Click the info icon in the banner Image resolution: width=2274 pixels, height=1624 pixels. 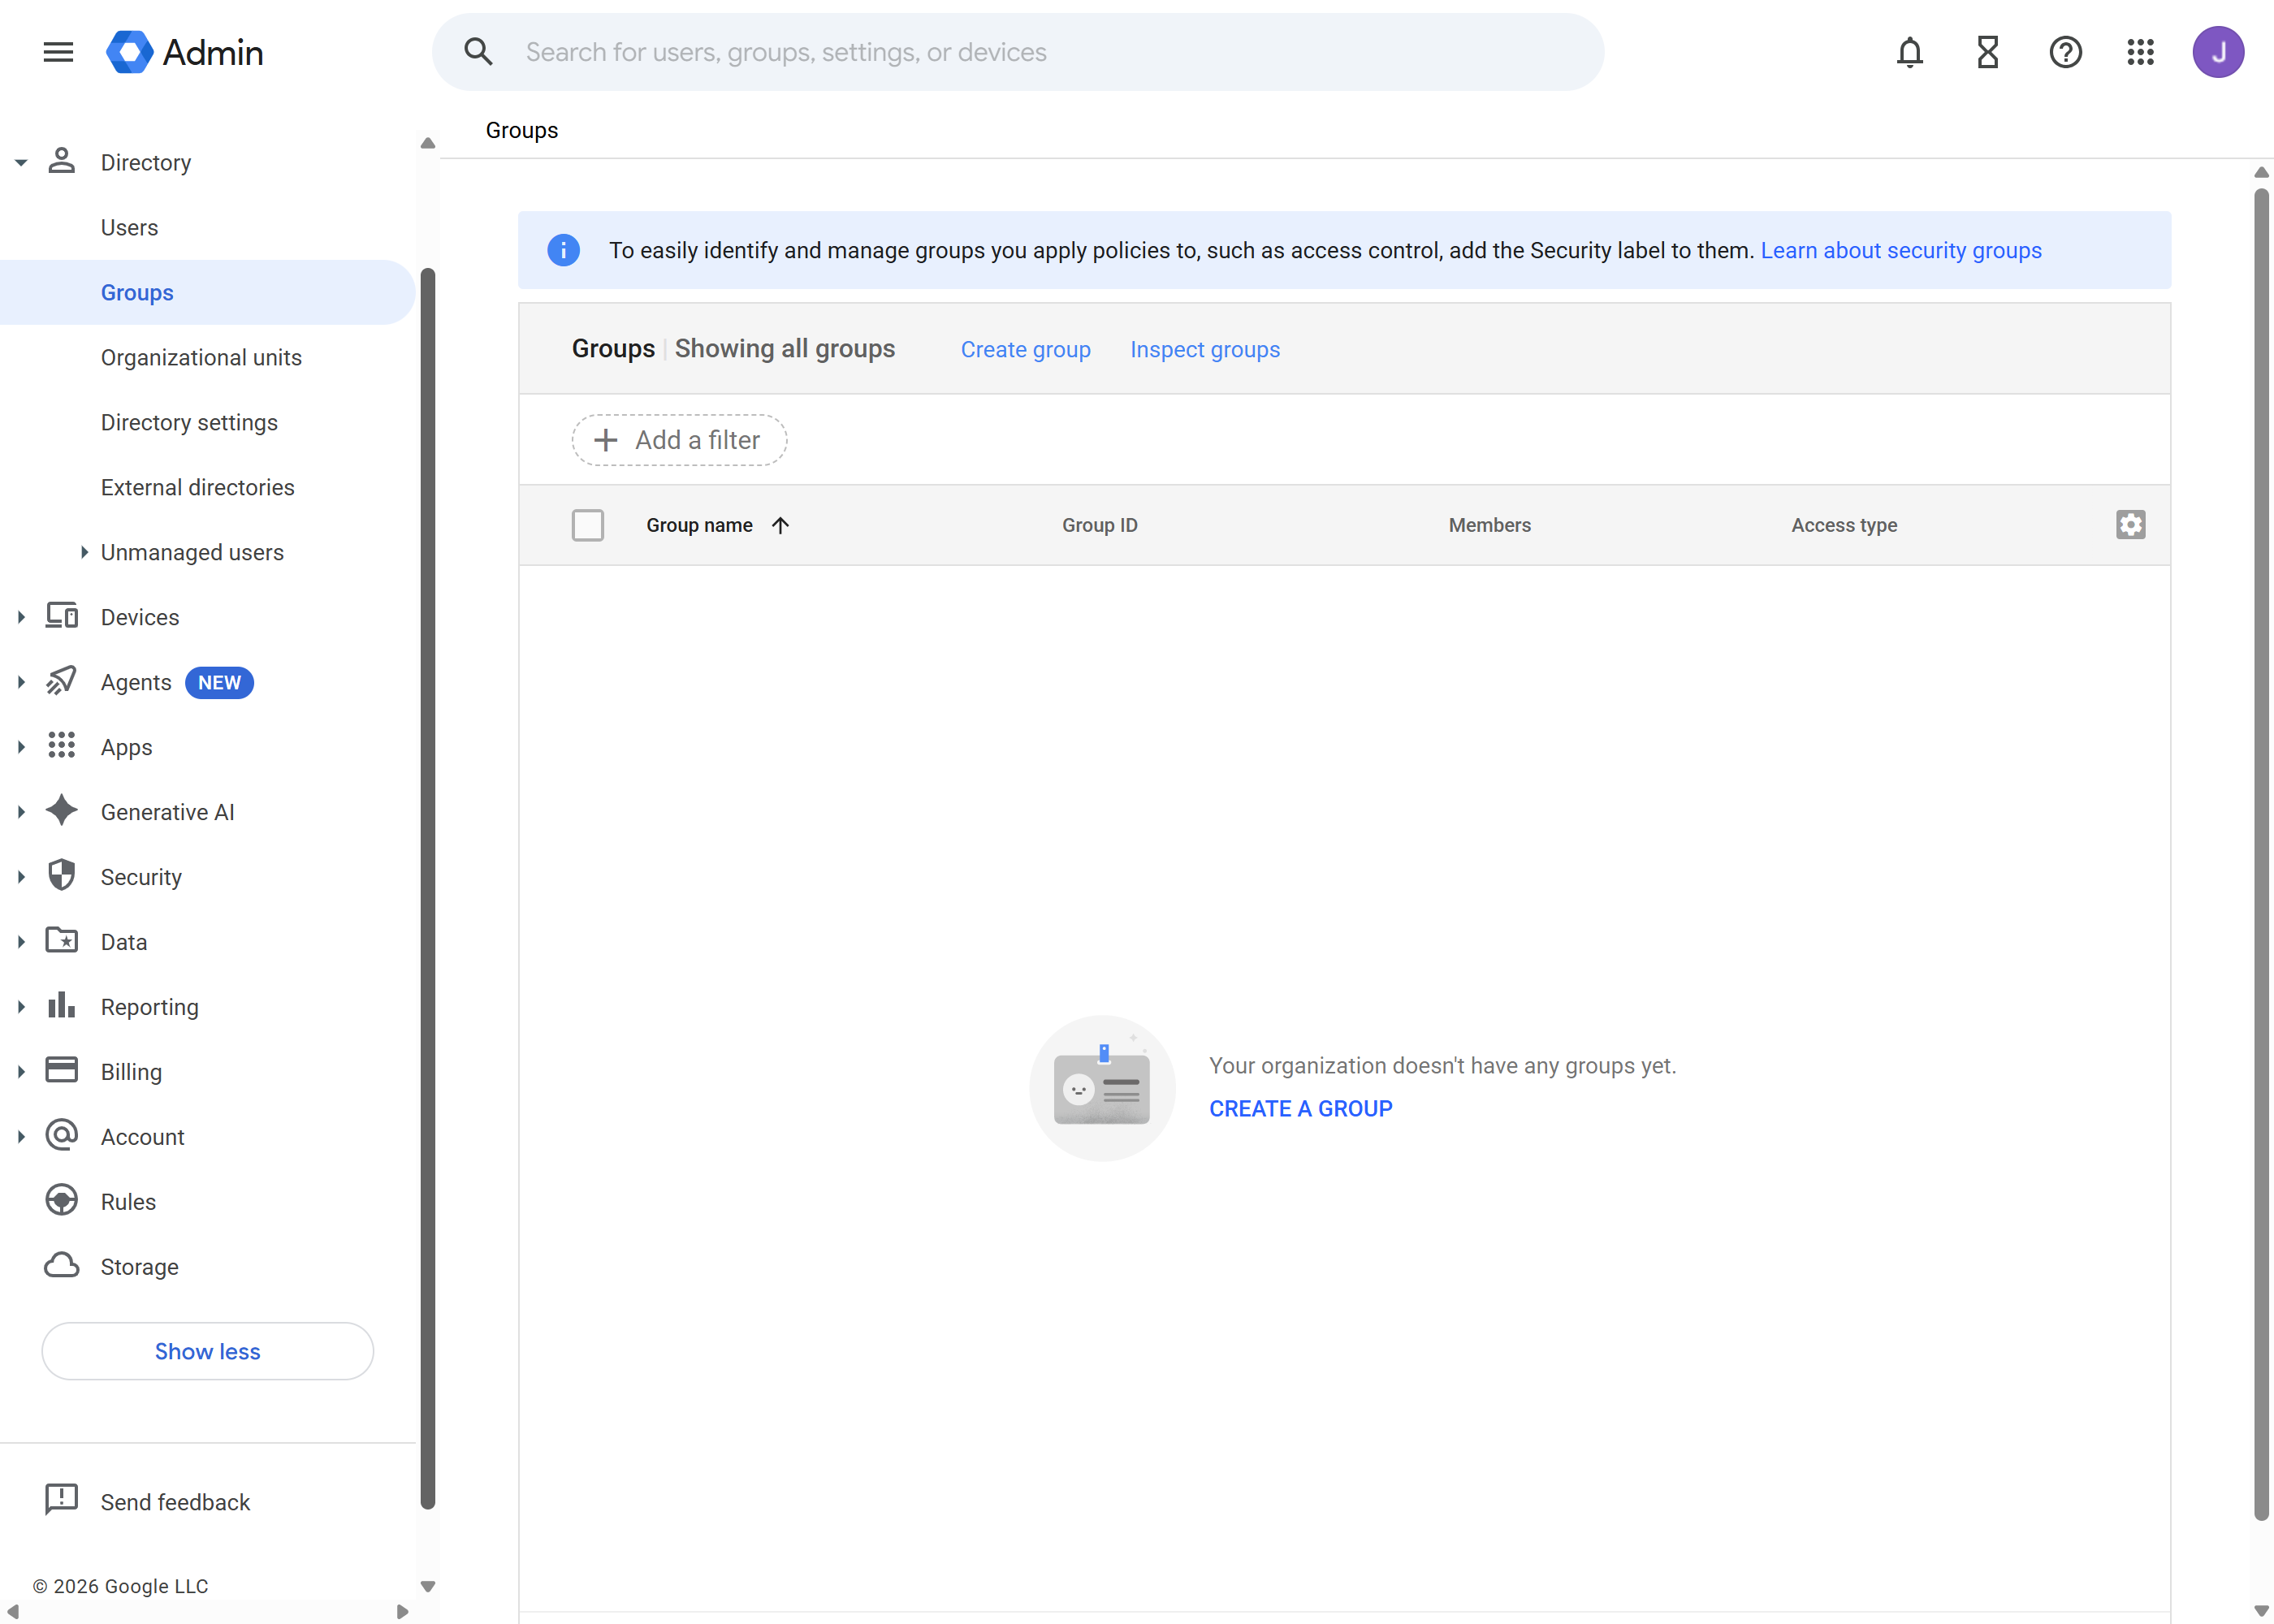564,250
